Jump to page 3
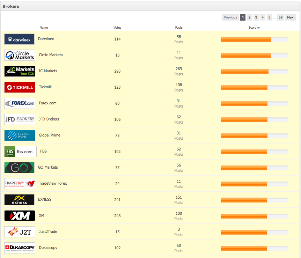301x258 pixels. (256, 17)
